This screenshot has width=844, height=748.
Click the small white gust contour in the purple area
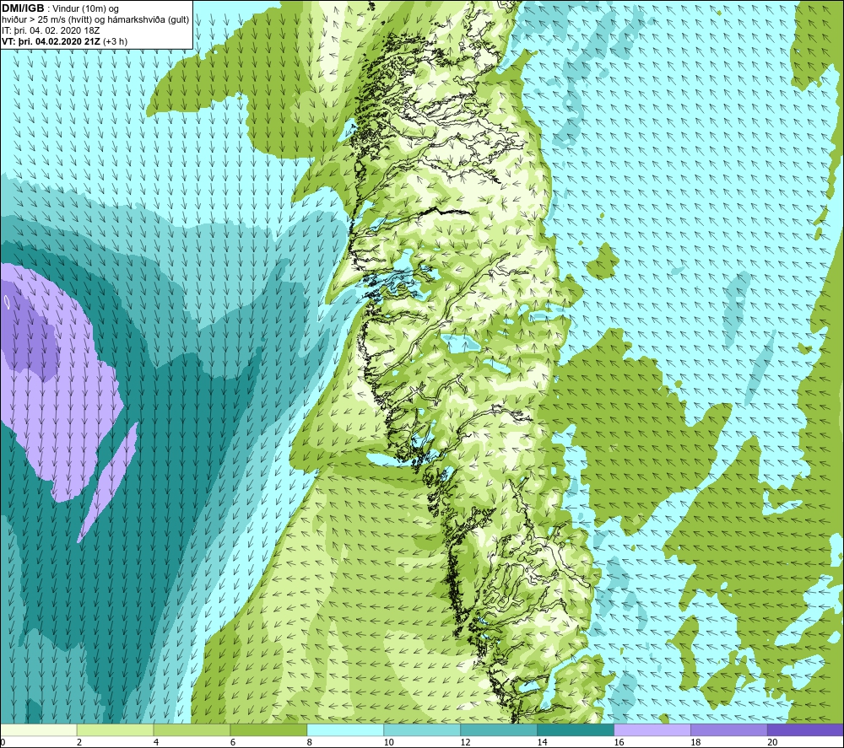coord(7,302)
